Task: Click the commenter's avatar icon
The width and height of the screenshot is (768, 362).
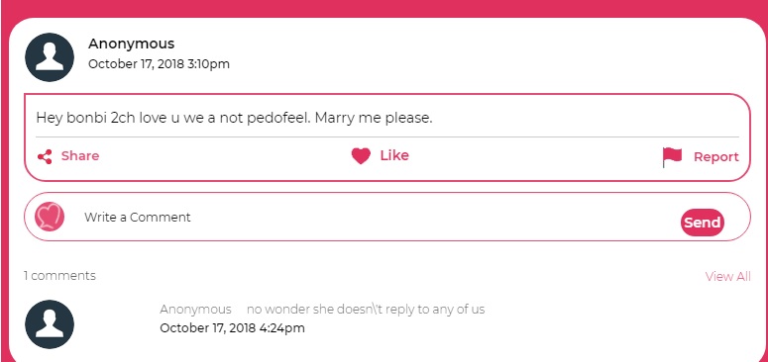Action: [50, 323]
